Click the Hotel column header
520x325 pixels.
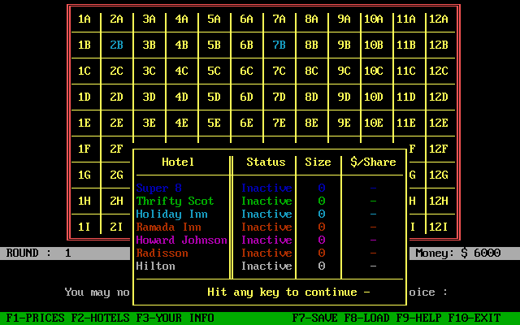[178, 162]
